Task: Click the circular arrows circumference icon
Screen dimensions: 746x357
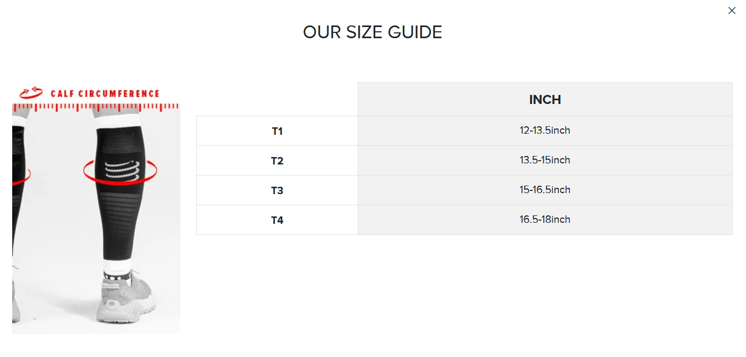Action: (x=31, y=93)
